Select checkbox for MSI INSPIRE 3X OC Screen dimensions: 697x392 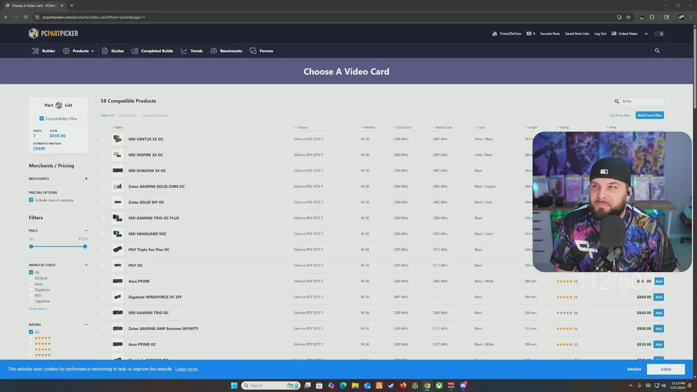pos(103,155)
